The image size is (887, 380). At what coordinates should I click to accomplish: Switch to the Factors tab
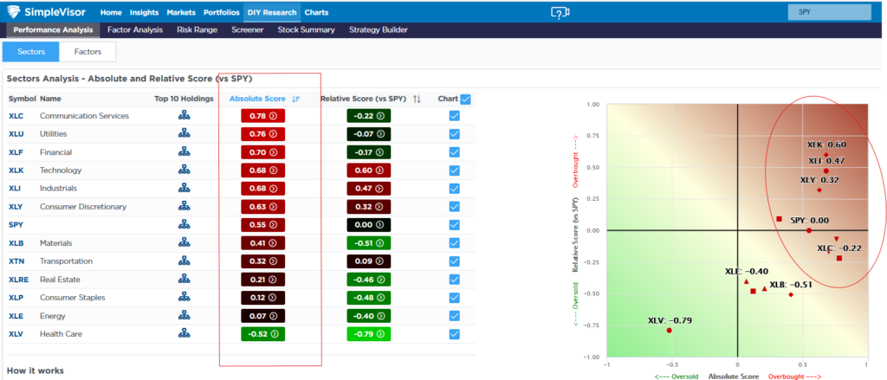[x=87, y=52]
